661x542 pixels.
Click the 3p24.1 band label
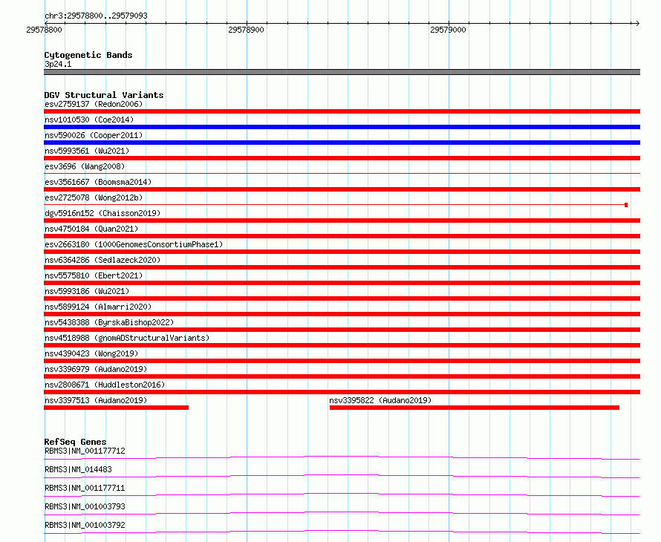pyautogui.click(x=58, y=64)
